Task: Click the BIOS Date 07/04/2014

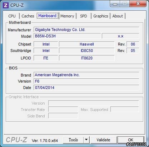Action: pyautogui.click(x=86, y=88)
